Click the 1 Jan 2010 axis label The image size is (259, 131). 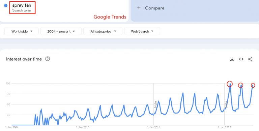(82, 127)
